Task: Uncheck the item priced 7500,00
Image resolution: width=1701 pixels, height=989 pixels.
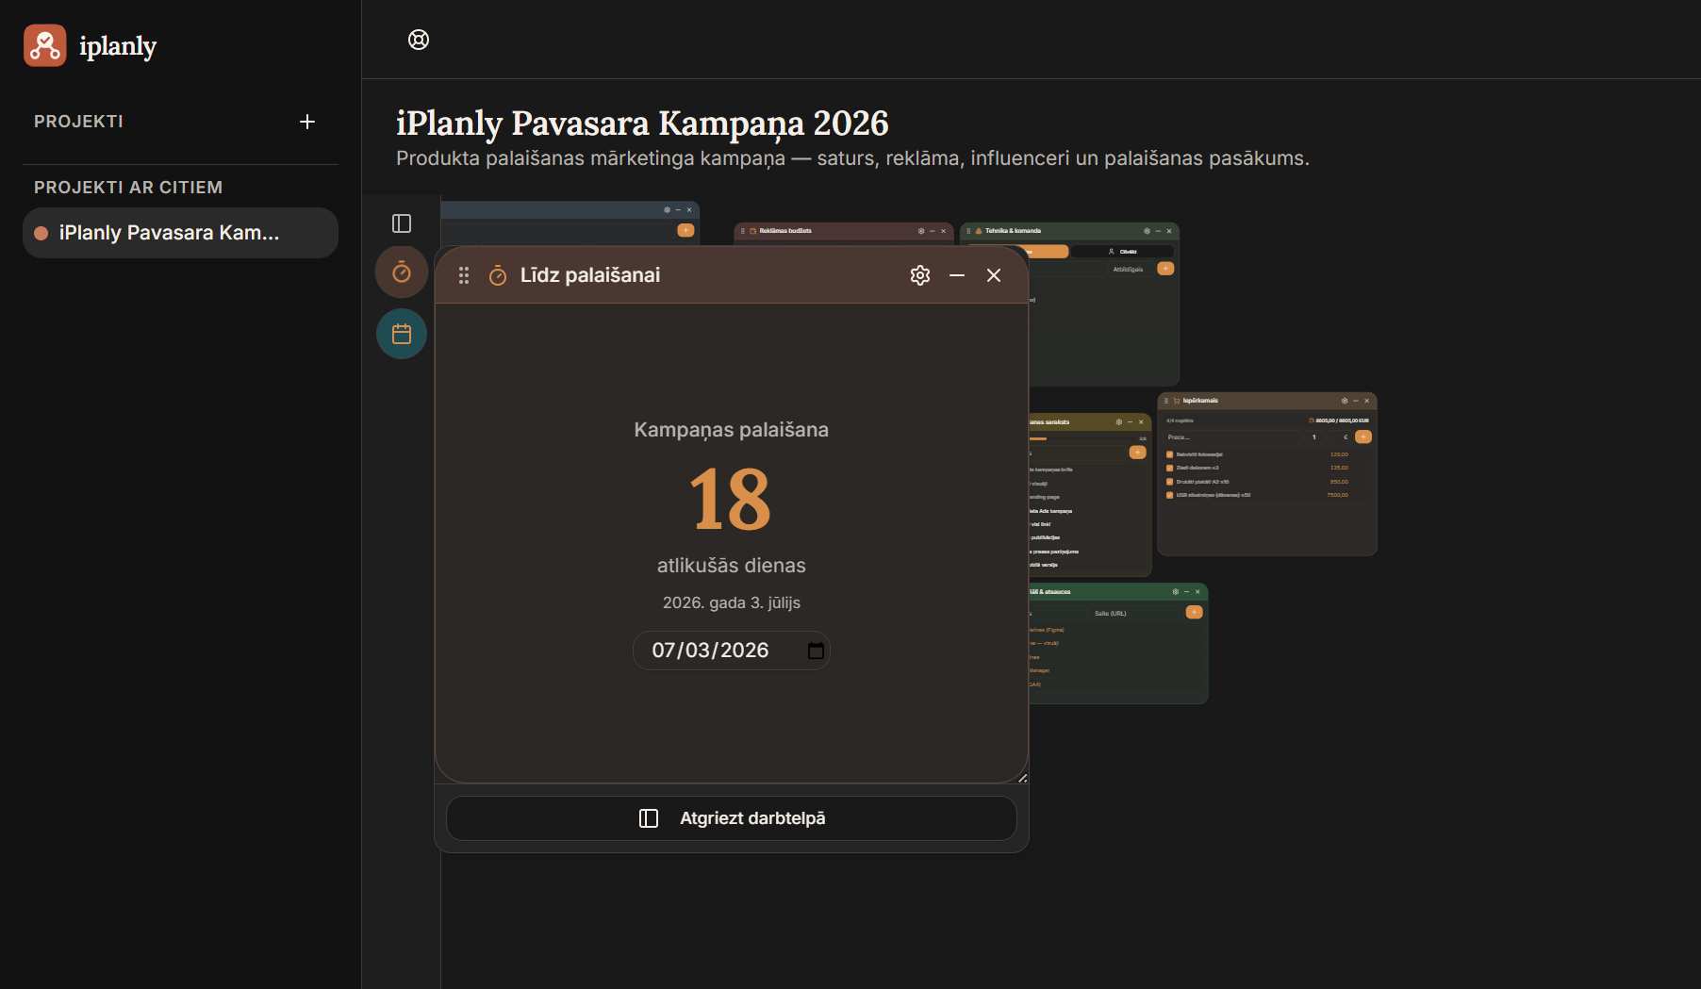Action: [1170, 495]
